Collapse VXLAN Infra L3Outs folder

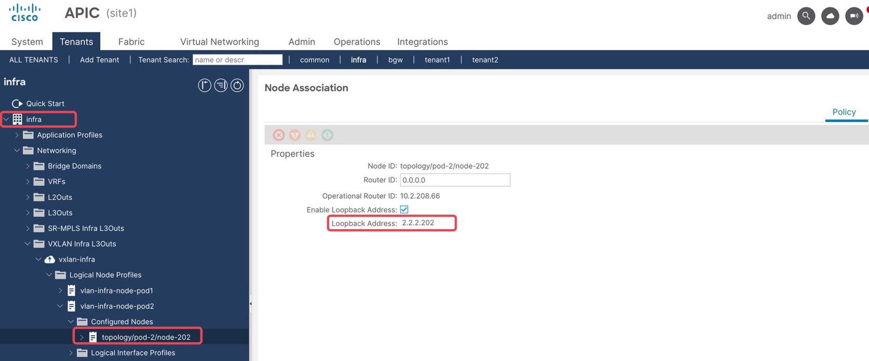click(x=28, y=244)
